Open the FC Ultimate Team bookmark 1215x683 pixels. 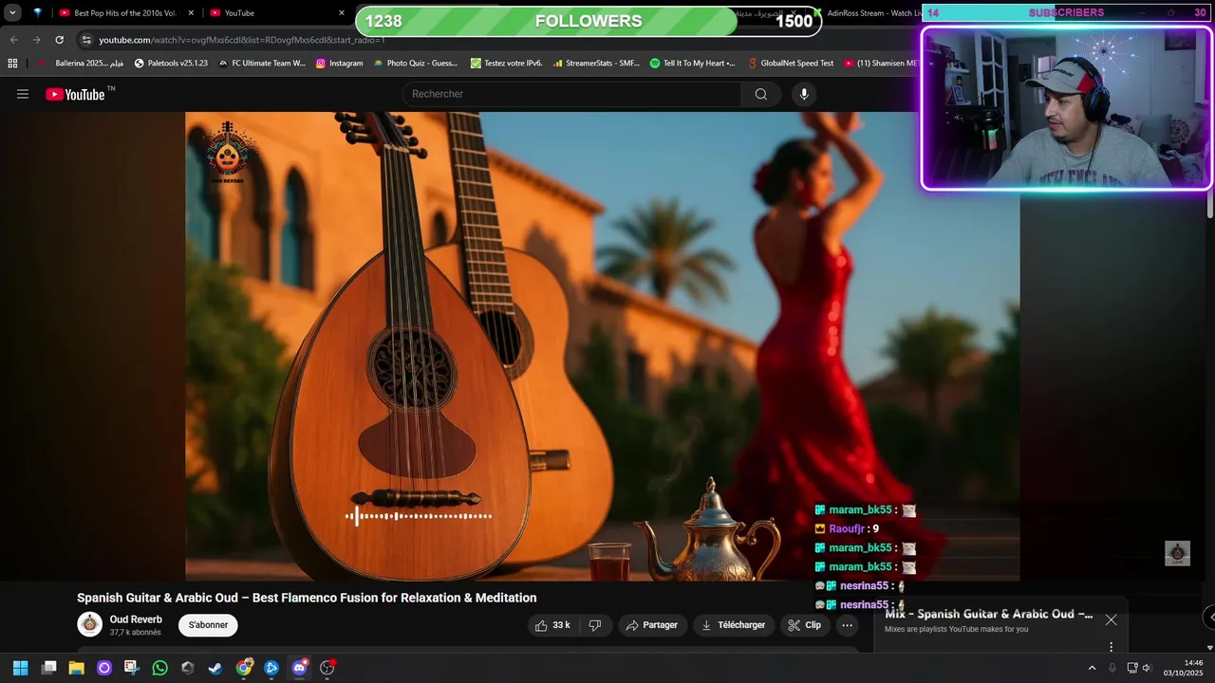(x=262, y=64)
